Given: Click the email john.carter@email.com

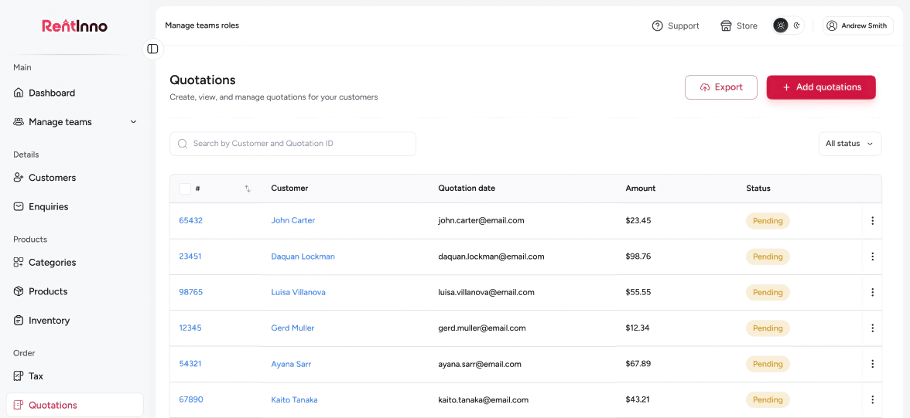Looking at the screenshot, I should 481,220.
